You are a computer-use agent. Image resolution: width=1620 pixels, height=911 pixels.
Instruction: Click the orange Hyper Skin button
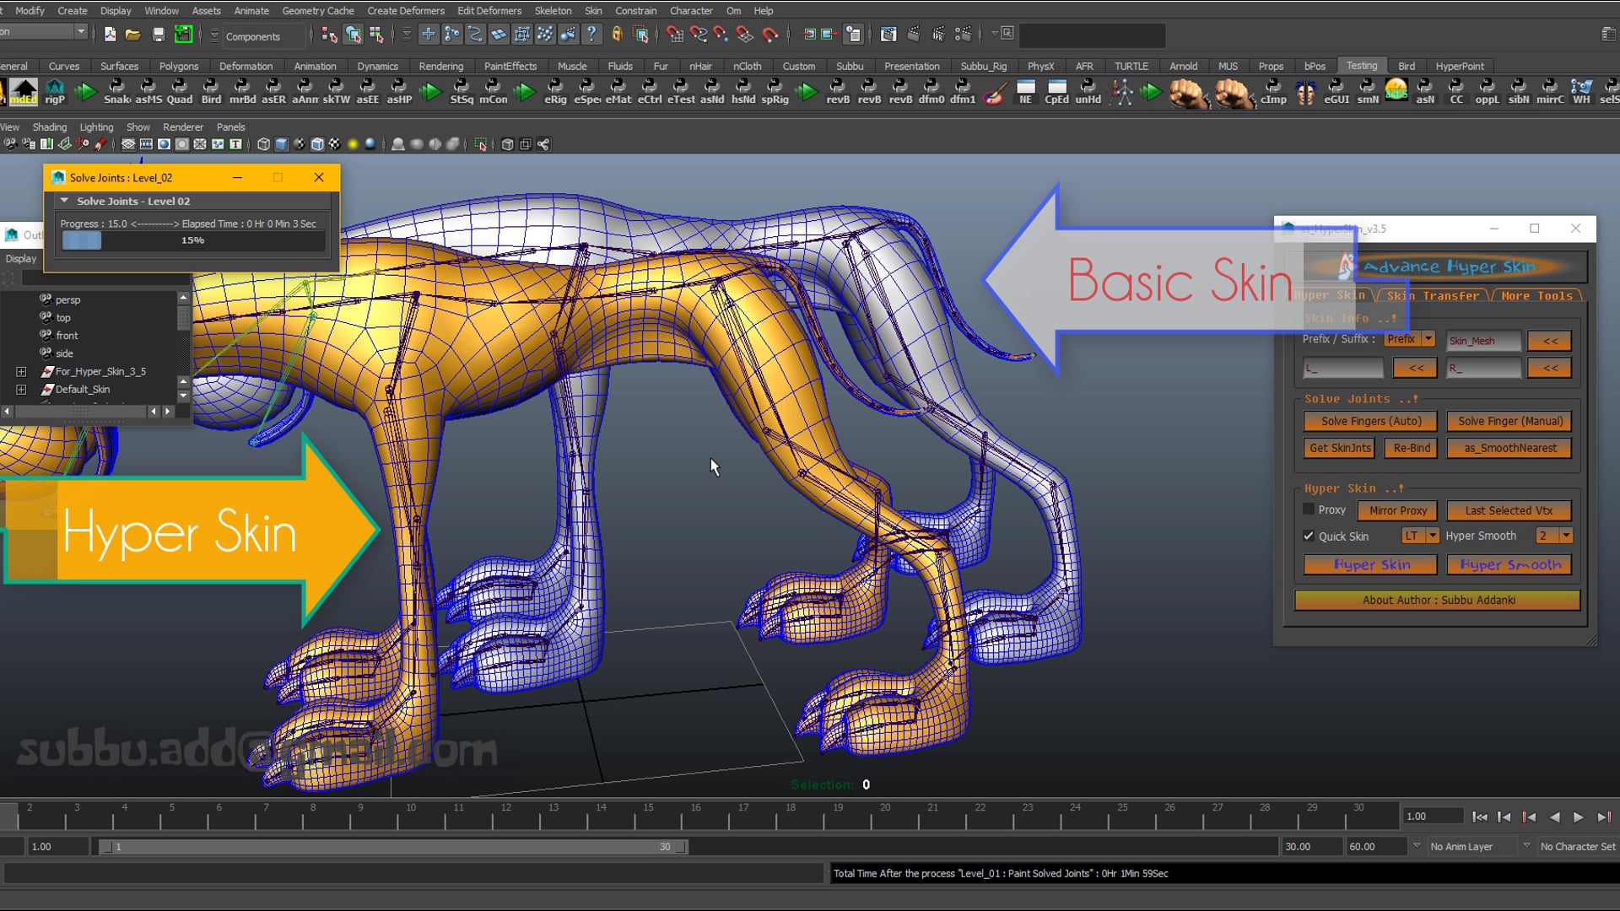pyautogui.click(x=1371, y=564)
